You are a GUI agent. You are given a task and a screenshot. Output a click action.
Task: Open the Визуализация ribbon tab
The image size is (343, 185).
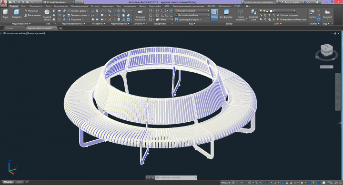point(61,6)
